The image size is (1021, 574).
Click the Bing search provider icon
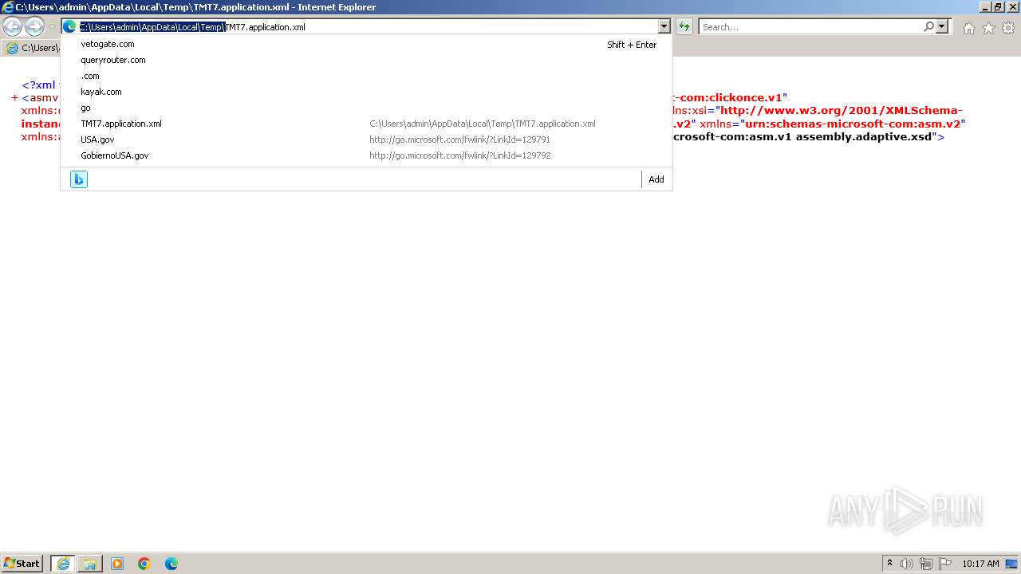tap(79, 179)
